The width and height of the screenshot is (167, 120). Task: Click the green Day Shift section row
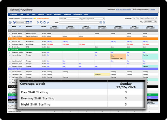(83, 50)
